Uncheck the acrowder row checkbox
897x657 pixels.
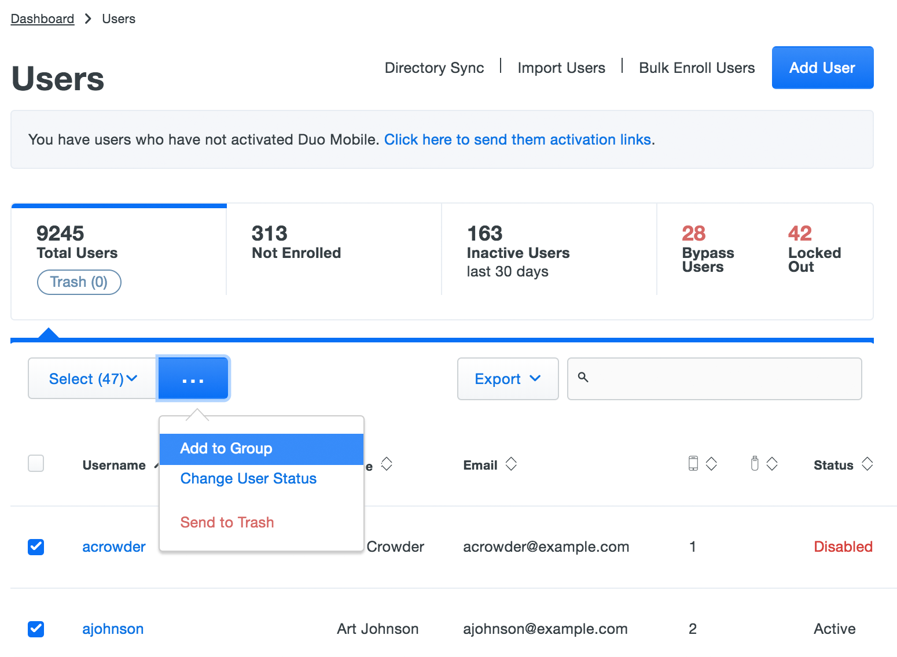(36, 547)
